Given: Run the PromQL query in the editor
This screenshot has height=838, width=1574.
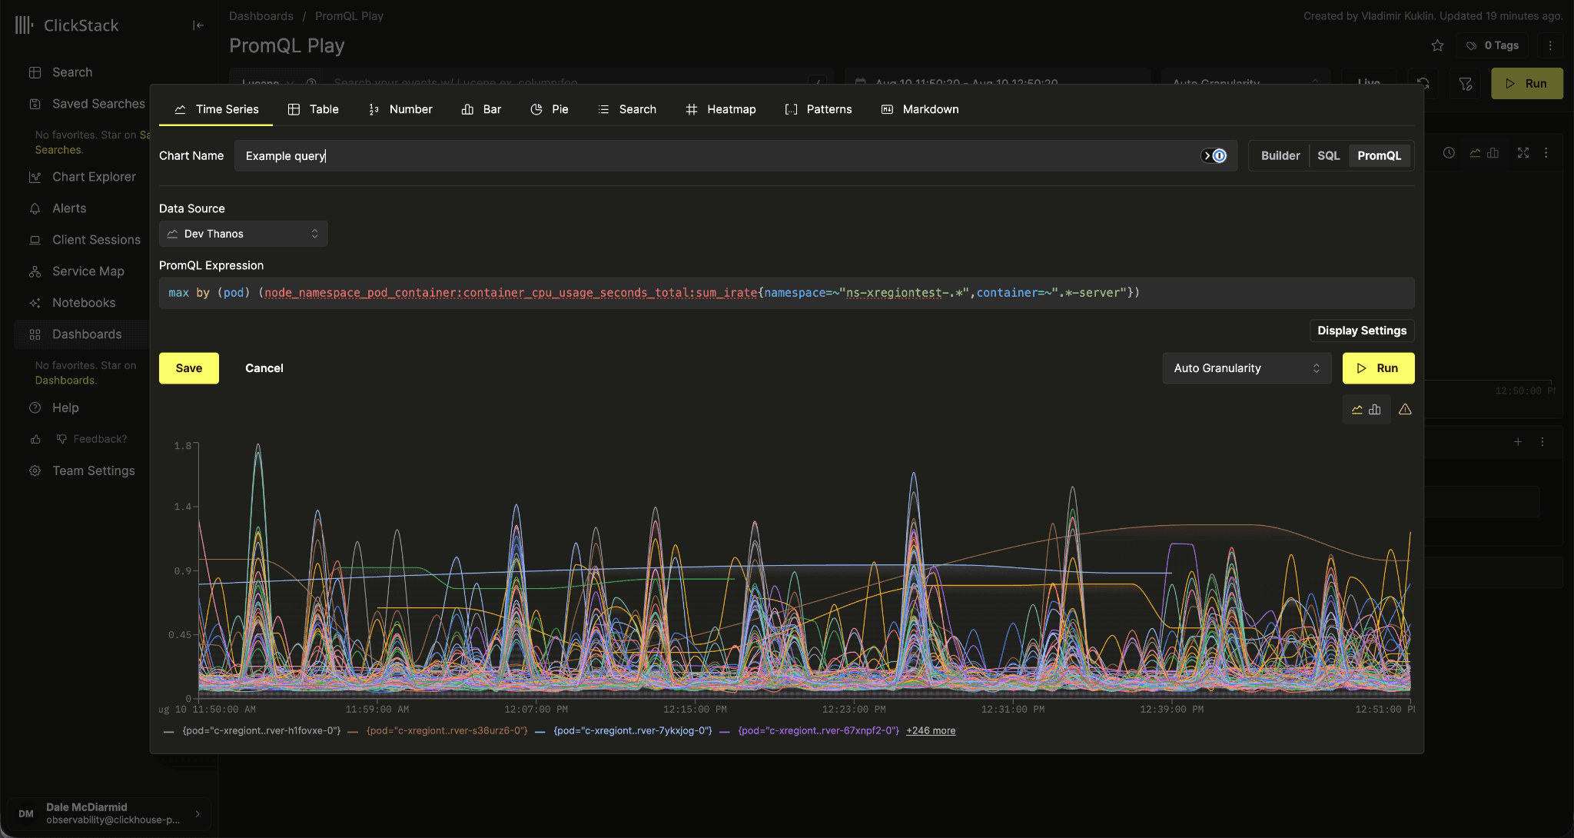Looking at the screenshot, I should pyautogui.click(x=1378, y=368).
